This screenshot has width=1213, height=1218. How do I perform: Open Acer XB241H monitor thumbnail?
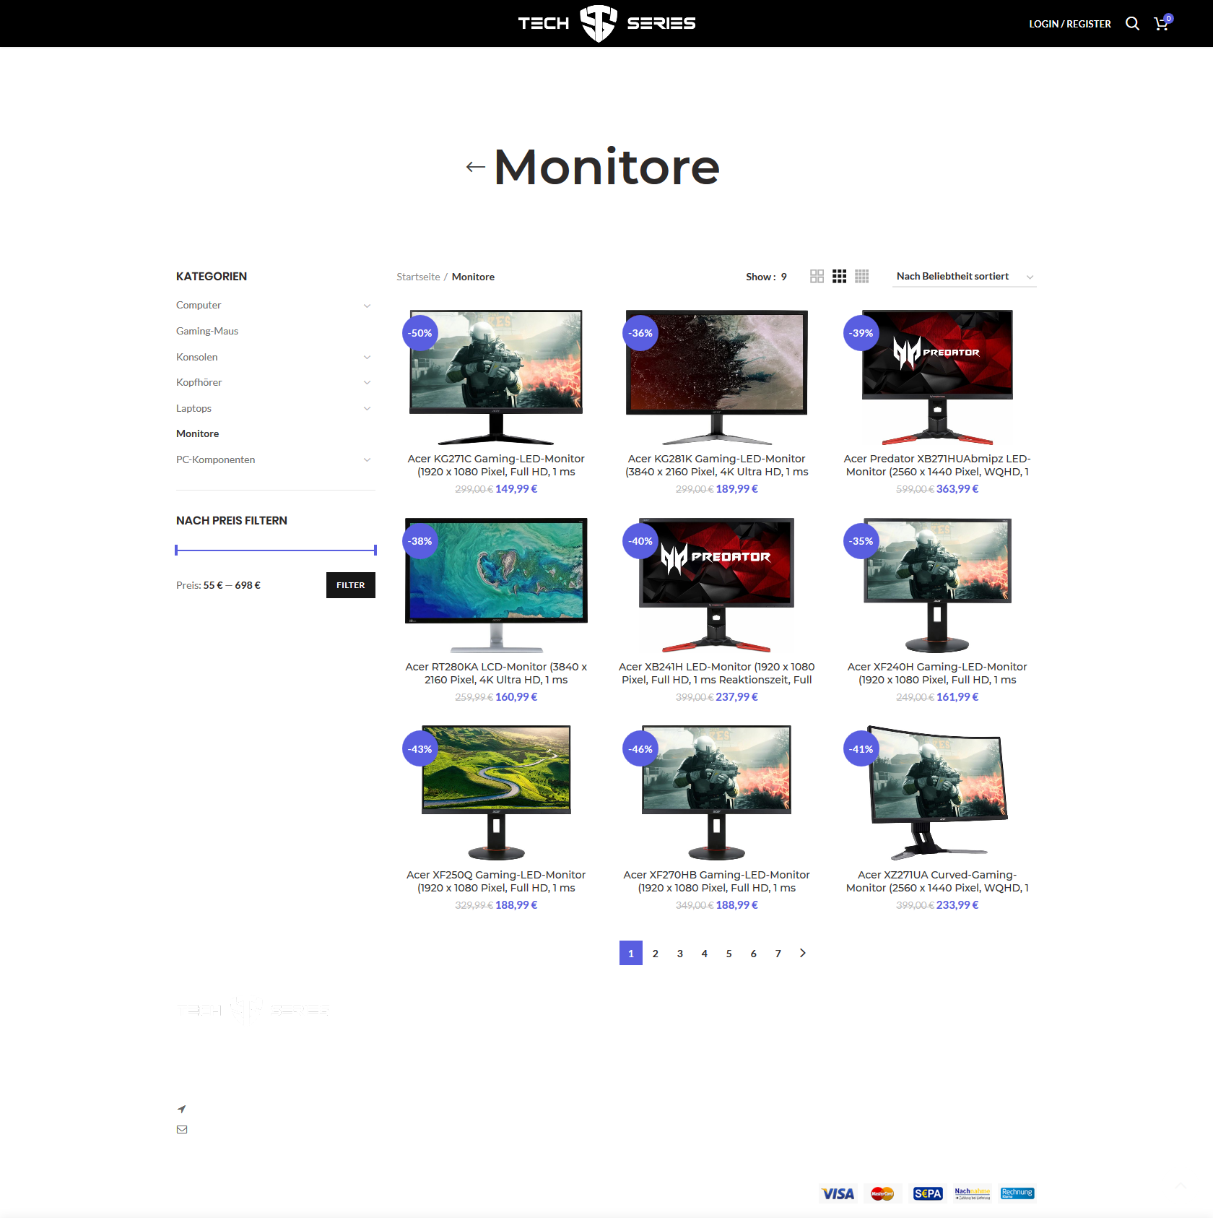point(717,585)
